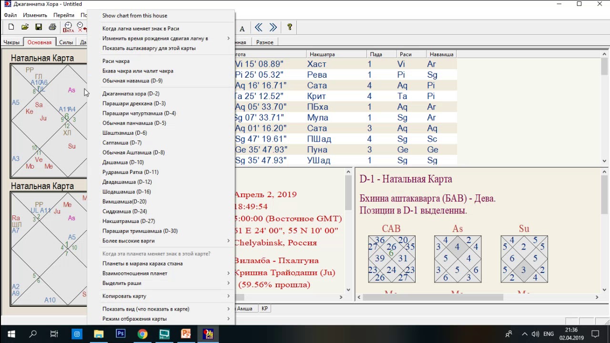
Task: Switch to Photoshop on the taskbar
Action: click(x=121, y=334)
